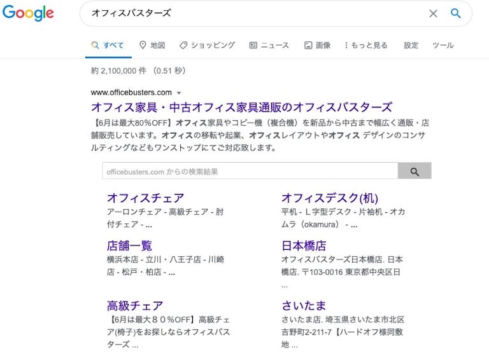489x356 pixels.
Task: Switch to the 画像 tab
Action: [317, 45]
